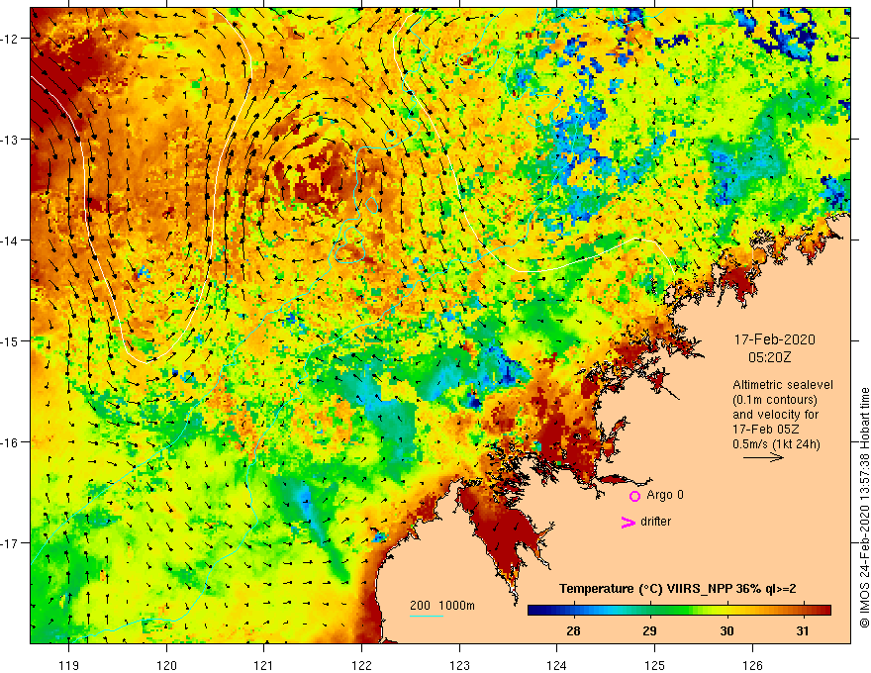
Task: Click the magenta Argo circle marker
Action: (x=634, y=496)
